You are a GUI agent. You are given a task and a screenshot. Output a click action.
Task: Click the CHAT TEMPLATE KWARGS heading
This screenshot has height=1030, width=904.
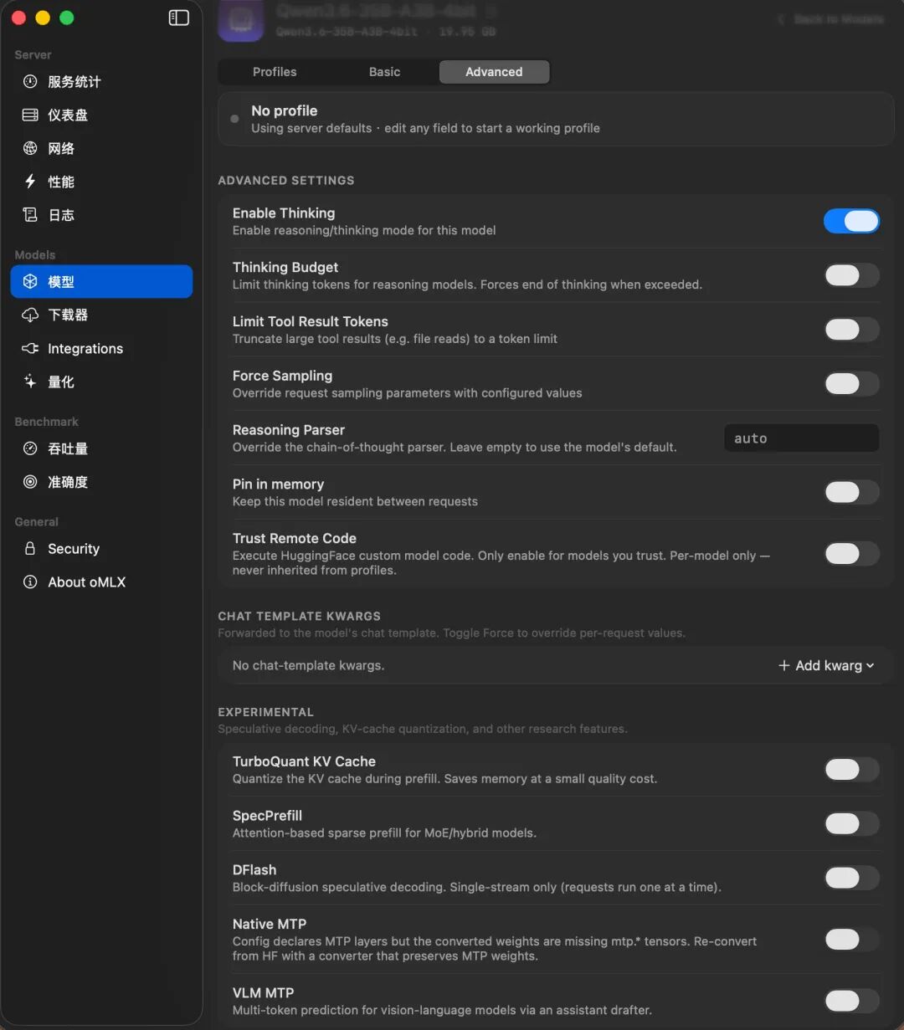point(299,616)
